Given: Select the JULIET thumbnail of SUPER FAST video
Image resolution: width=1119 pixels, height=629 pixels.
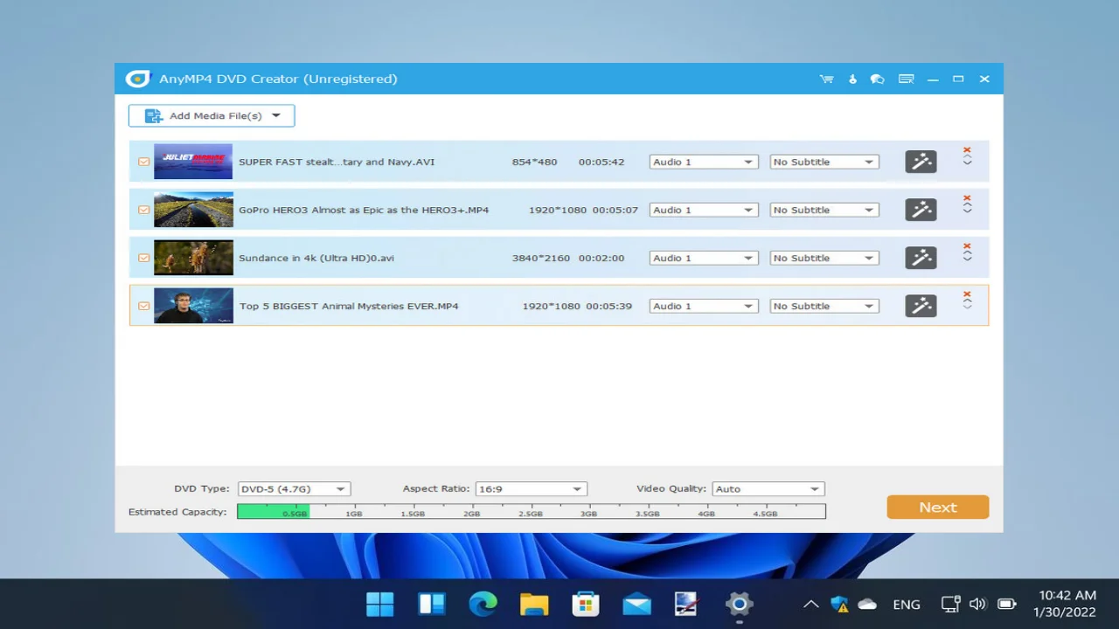Looking at the screenshot, I should (x=193, y=162).
